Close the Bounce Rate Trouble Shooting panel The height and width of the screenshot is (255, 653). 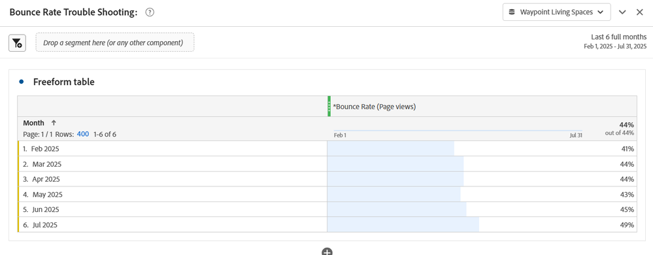tap(640, 12)
